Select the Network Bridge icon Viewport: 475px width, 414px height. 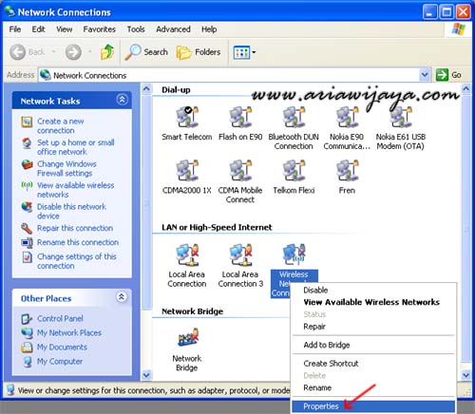click(187, 338)
